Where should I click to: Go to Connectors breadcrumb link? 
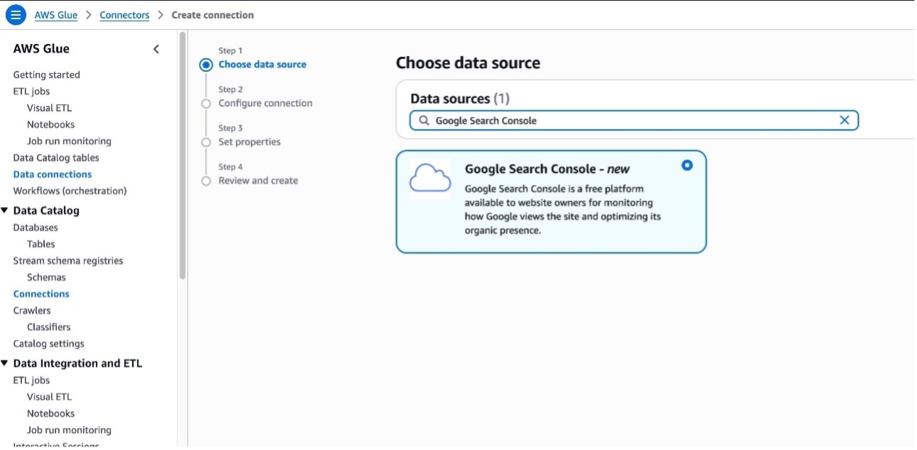pos(124,15)
